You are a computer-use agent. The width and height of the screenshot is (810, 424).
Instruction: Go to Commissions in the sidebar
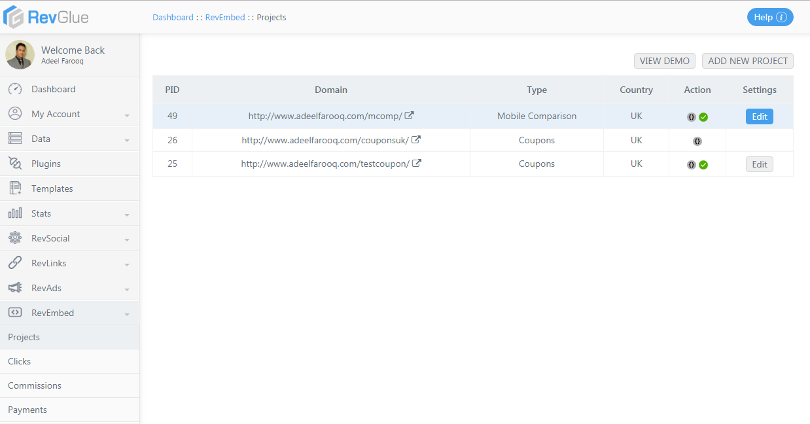point(35,385)
